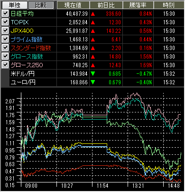185x192 pixels.
Task: Click the red up arrow beside TOPIX
Action: tap(93, 22)
